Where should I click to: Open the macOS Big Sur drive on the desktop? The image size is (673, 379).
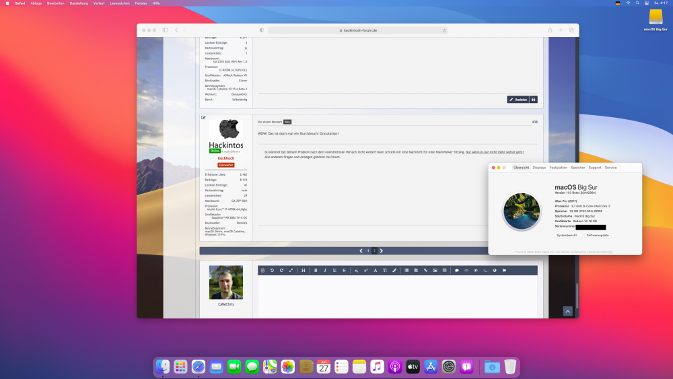[x=656, y=20]
